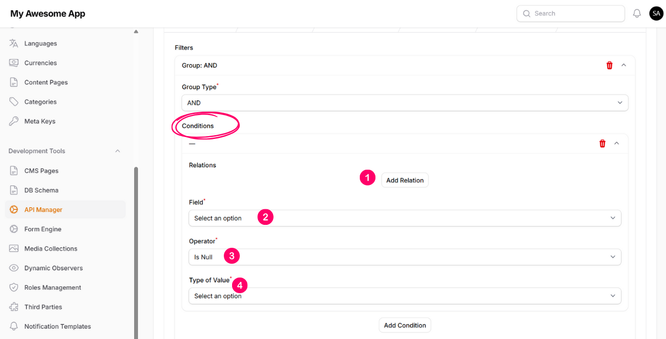Click the Add Relation button

(405, 180)
